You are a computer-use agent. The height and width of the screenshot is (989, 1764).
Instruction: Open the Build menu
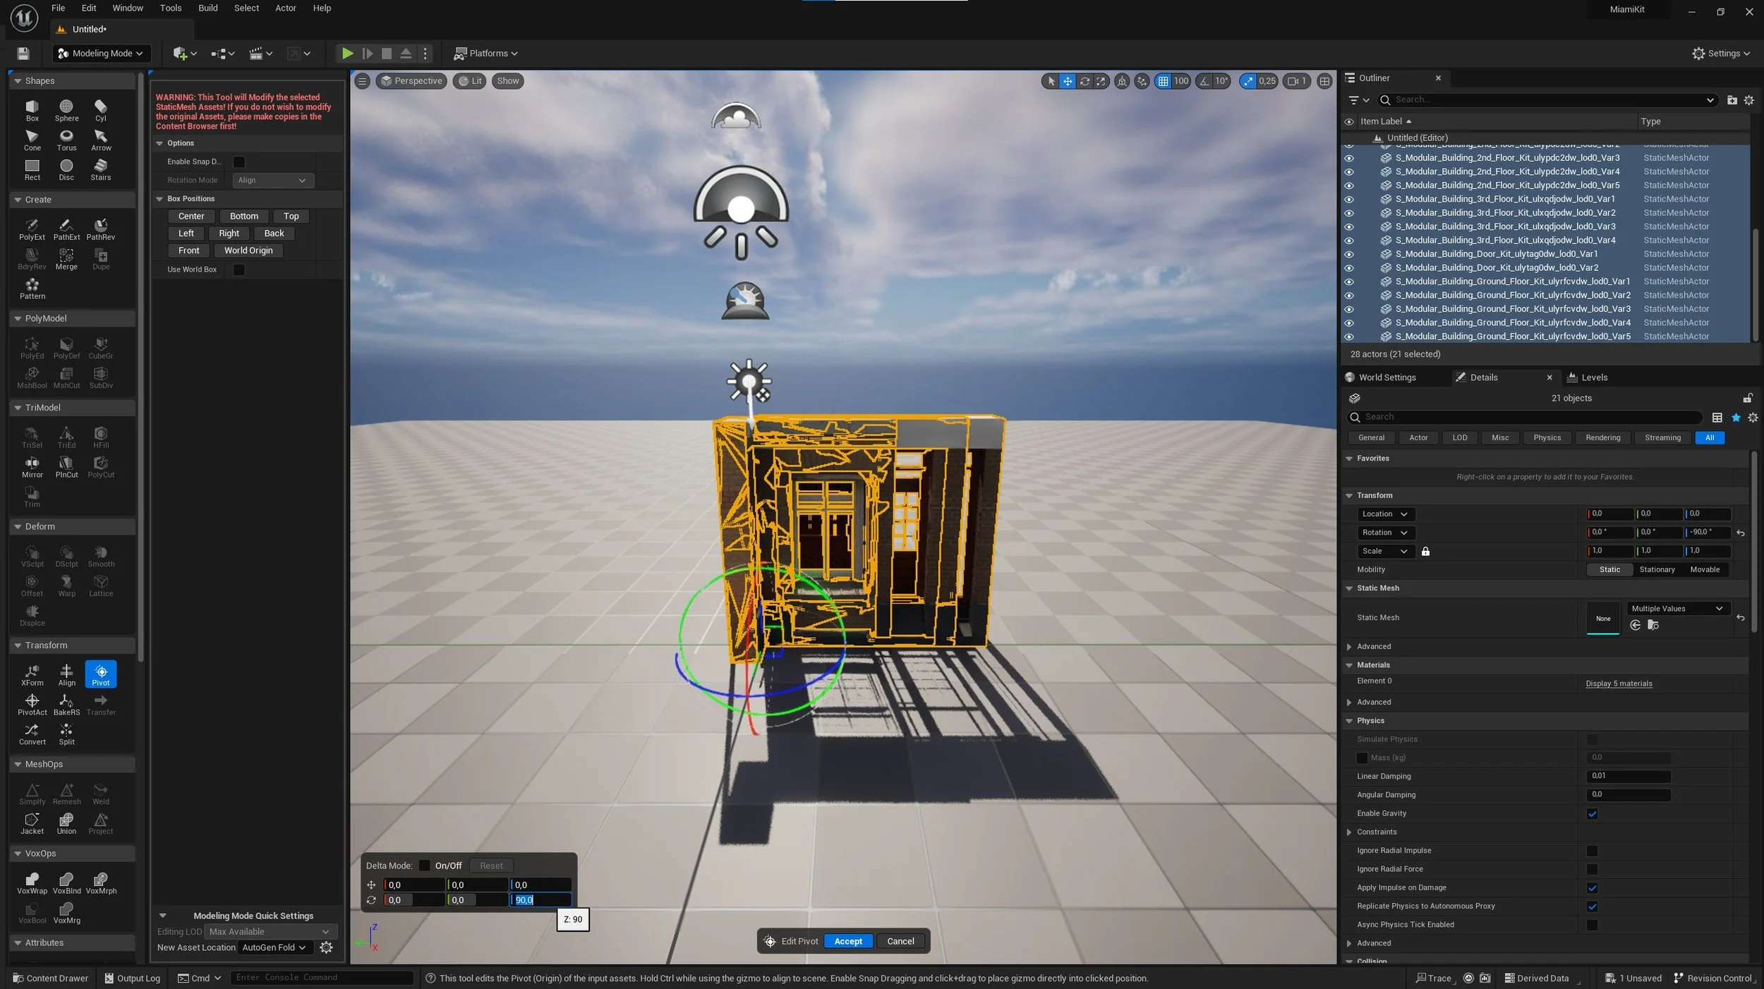207,8
